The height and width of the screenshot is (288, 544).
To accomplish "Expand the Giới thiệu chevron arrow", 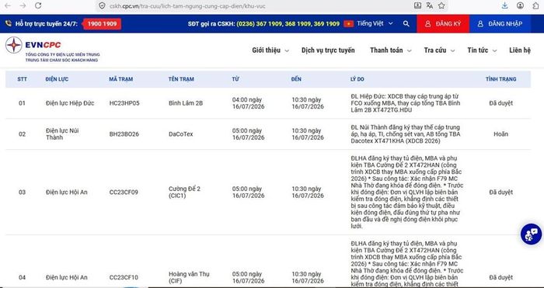I will point(287,50).
